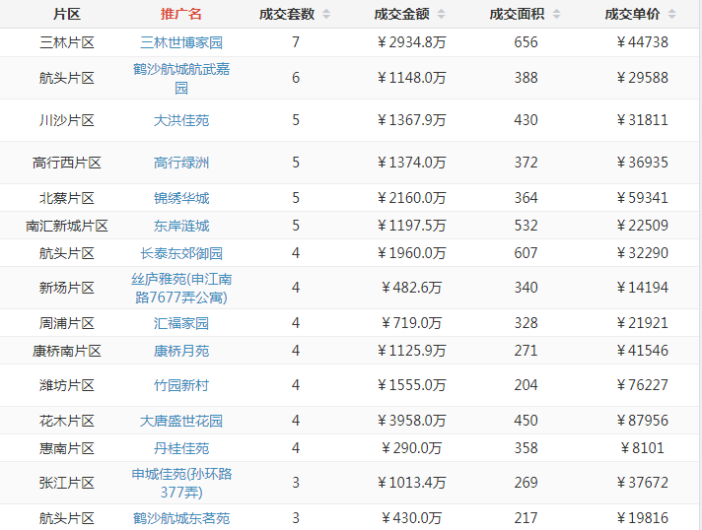Screen dimensions: 702x530
Task: Click the amount ¥1374.0万
Action: pos(411,163)
